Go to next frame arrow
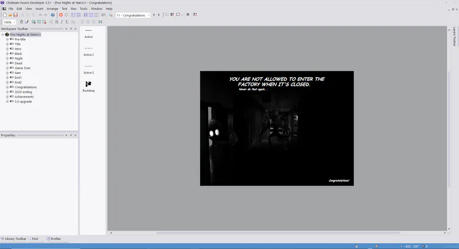 click(159, 15)
